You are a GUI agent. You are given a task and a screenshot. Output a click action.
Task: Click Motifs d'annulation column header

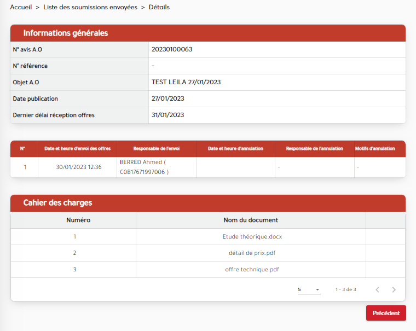click(375, 149)
